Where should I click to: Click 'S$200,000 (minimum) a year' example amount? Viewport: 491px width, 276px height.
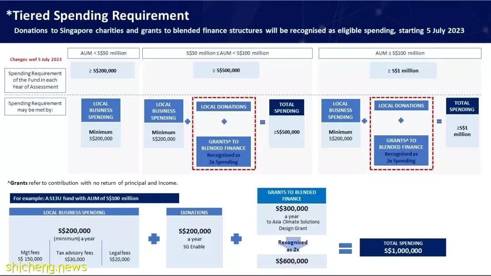tap(74, 234)
